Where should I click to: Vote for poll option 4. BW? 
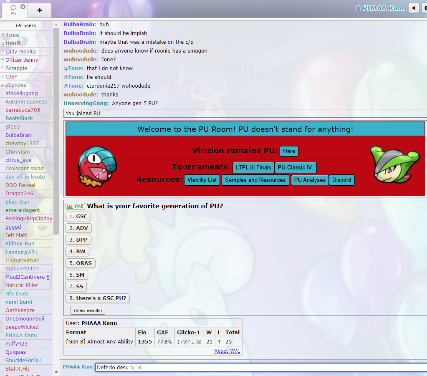pyautogui.click(x=77, y=252)
